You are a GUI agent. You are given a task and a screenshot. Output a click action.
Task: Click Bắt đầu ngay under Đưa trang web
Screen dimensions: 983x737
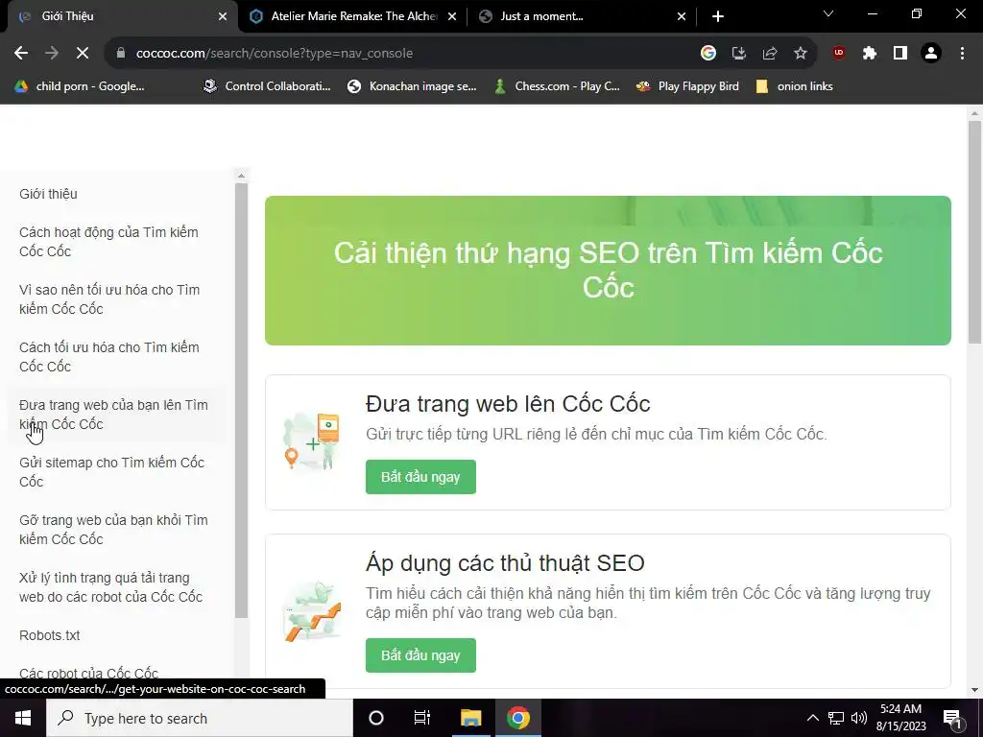(420, 477)
